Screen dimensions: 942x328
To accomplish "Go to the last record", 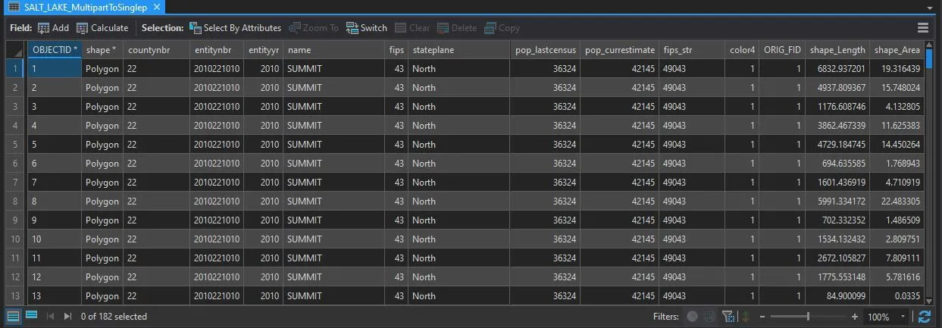I will pos(68,317).
